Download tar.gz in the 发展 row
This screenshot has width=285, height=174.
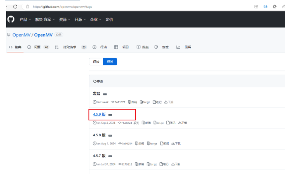coord(145,102)
